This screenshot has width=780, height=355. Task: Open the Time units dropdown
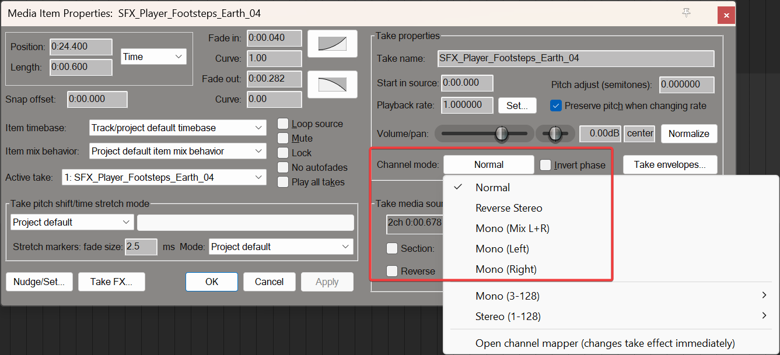153,57
